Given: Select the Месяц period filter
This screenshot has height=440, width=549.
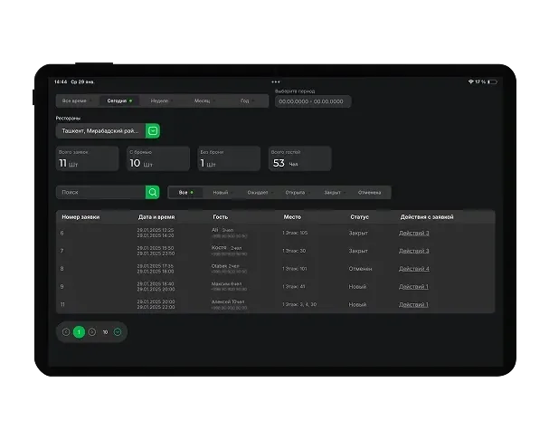Looking at the screenshot, I should click(204, 101).
